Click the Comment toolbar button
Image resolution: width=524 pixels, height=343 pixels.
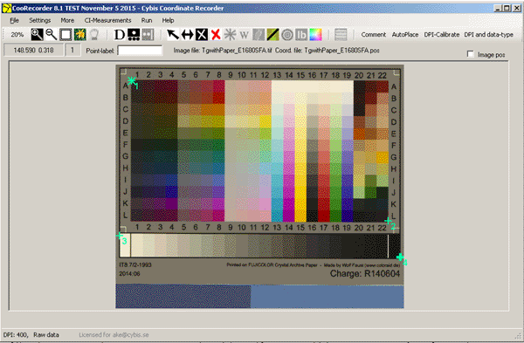coord(373,34)
